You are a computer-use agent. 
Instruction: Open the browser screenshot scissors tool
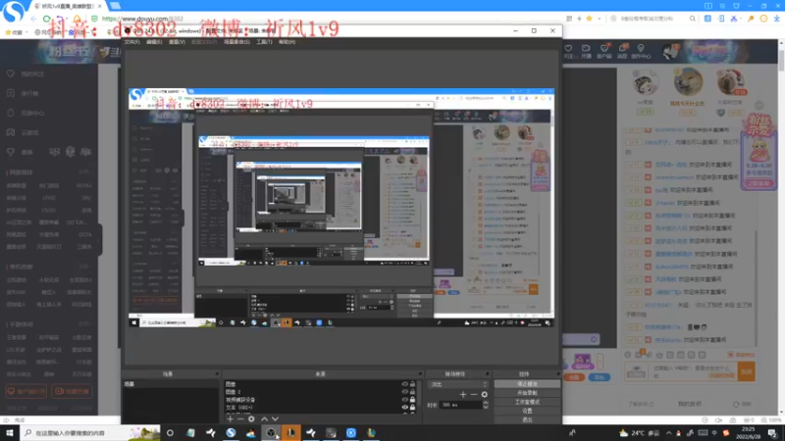pyautogui.click(x=734, y=19)
